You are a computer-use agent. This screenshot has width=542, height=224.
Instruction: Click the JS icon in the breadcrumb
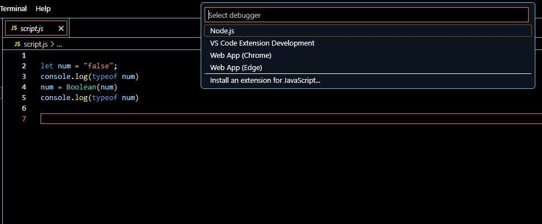pyautogui.click(x=17, y=44)
